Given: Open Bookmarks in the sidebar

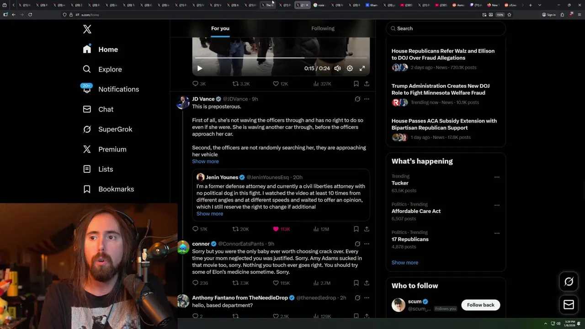Looking at the screenshot, I should [109, 189].
